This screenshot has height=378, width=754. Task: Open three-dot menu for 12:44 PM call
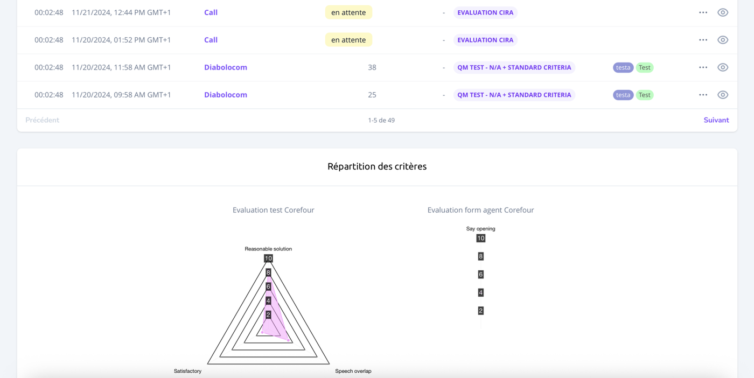(703, 12)
